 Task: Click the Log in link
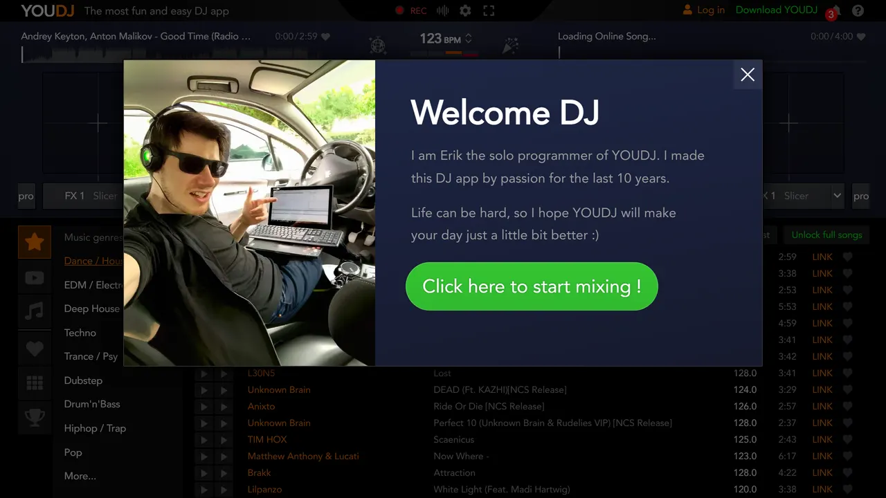[x=704, y=10]
